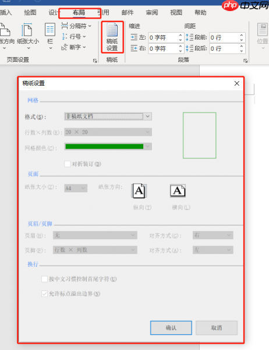269x350 pixels.
Task: Adjust the 段后 spacing spinner arrows
Action: (242, 48)
